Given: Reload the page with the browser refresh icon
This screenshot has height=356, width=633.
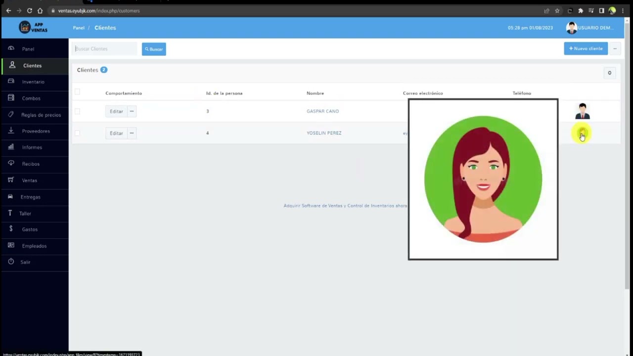Looking at the screenshot, I should [30, 10].
